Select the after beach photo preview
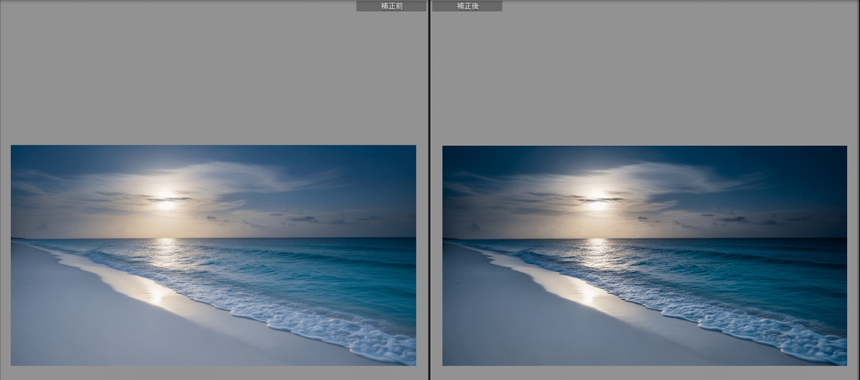860x380 pixels. click(x=644, y=255)
